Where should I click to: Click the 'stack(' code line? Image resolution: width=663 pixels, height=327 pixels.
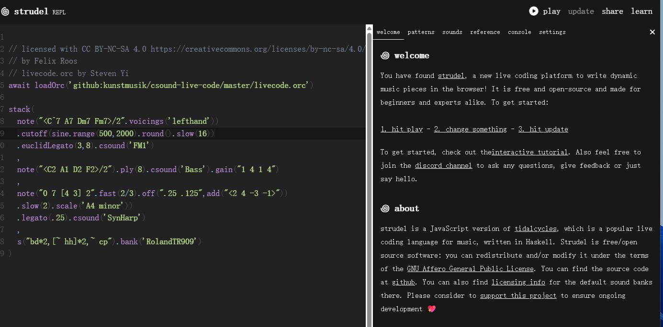click(22, 109)
